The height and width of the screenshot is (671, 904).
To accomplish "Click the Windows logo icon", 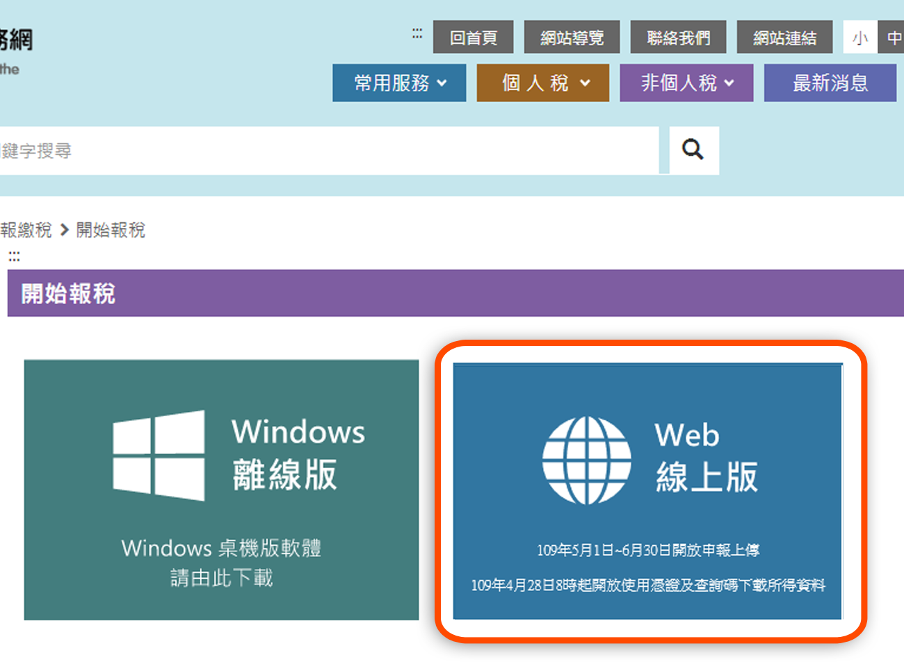I will [159, 455].
